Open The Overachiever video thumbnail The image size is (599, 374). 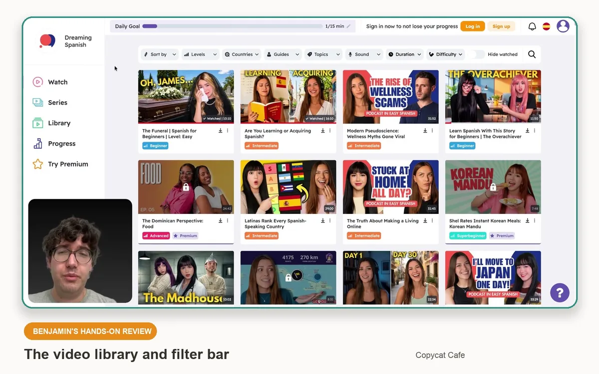493,97
